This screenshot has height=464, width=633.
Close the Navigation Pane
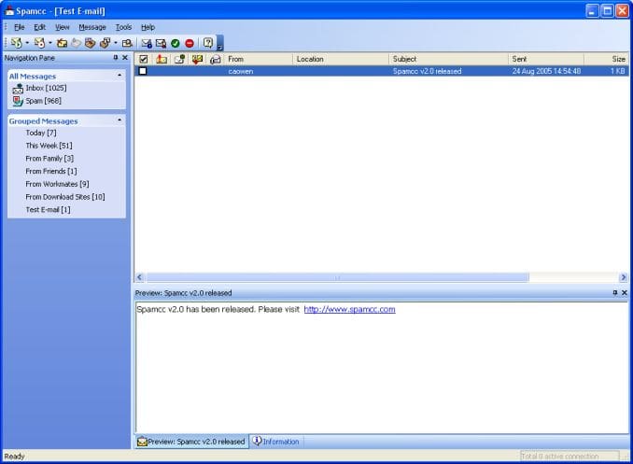point(125,58)
